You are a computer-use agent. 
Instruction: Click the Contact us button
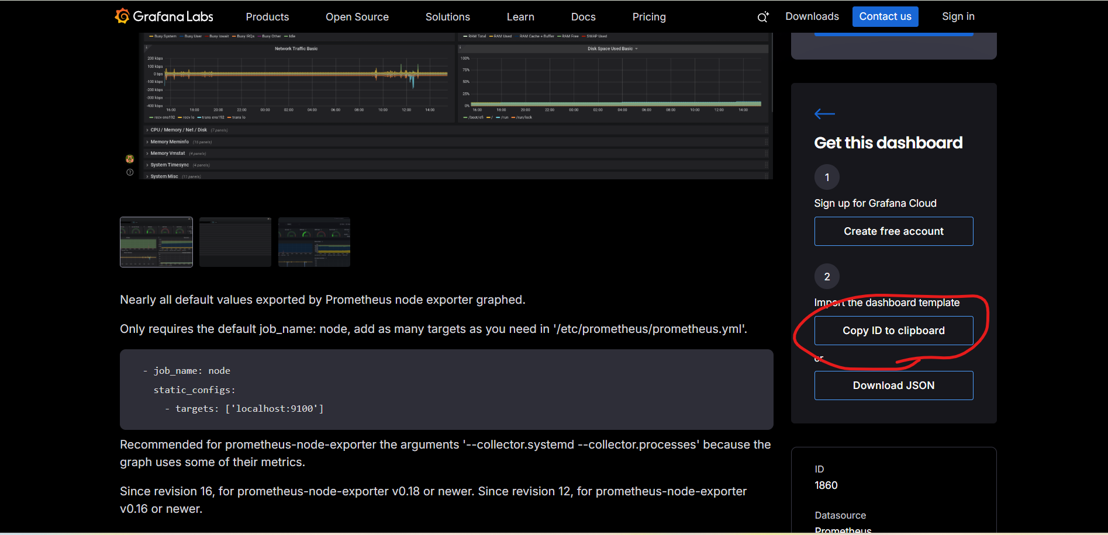pyautogui.click(x=885, y=16)
